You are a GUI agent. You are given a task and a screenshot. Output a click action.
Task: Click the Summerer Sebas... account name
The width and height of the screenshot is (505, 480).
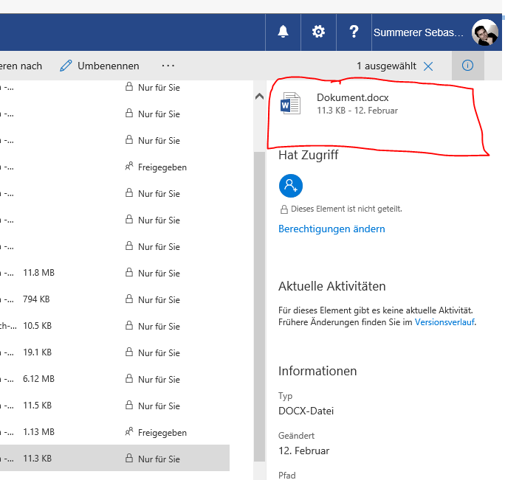[x=419, y=32]
